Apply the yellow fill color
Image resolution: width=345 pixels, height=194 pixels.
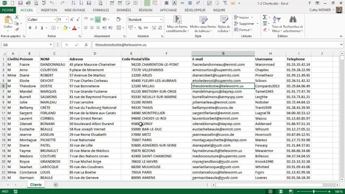[65, 28]
